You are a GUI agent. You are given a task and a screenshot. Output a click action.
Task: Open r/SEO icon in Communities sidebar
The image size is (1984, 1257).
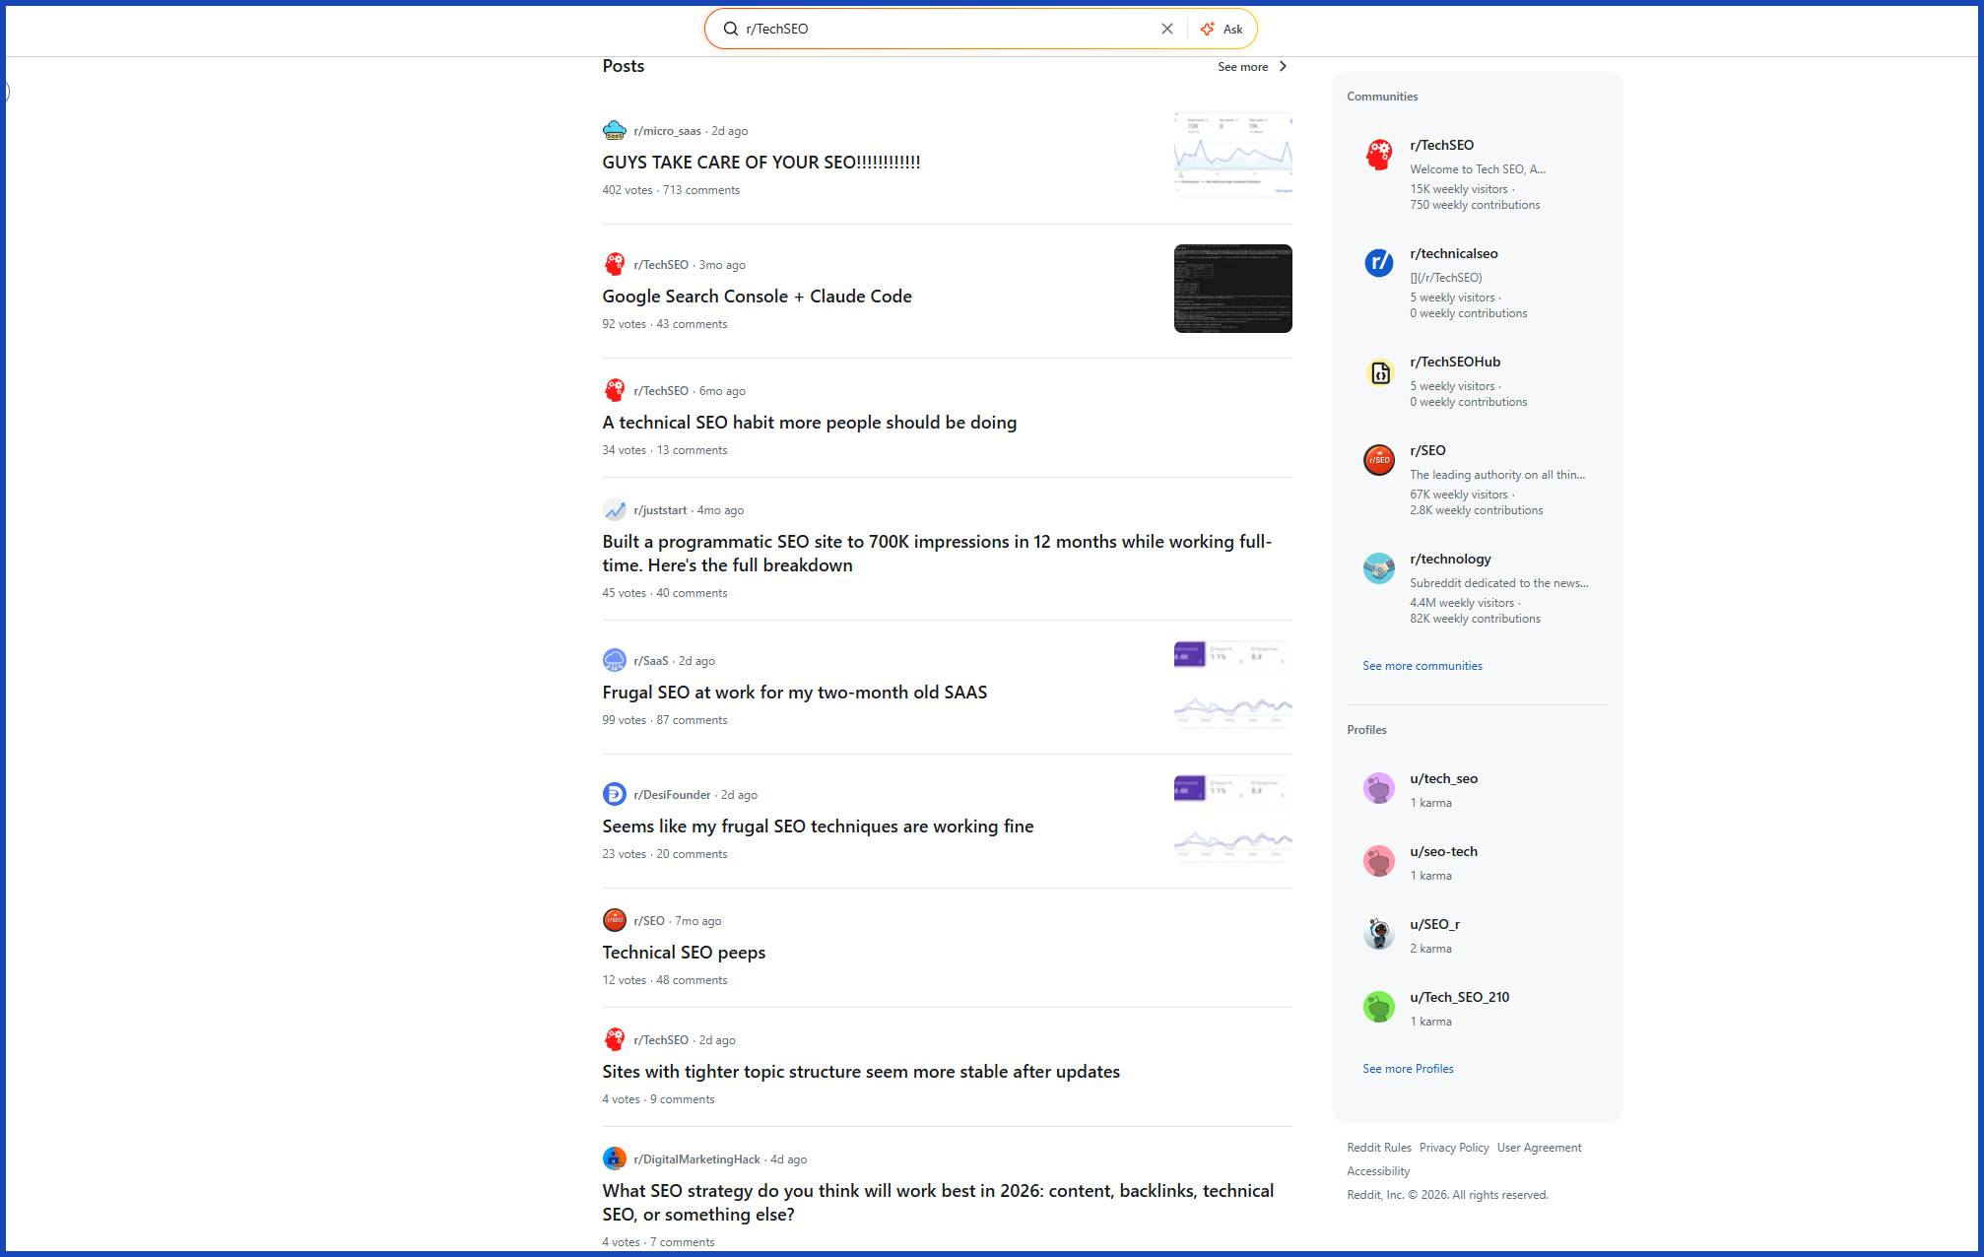1379,460
